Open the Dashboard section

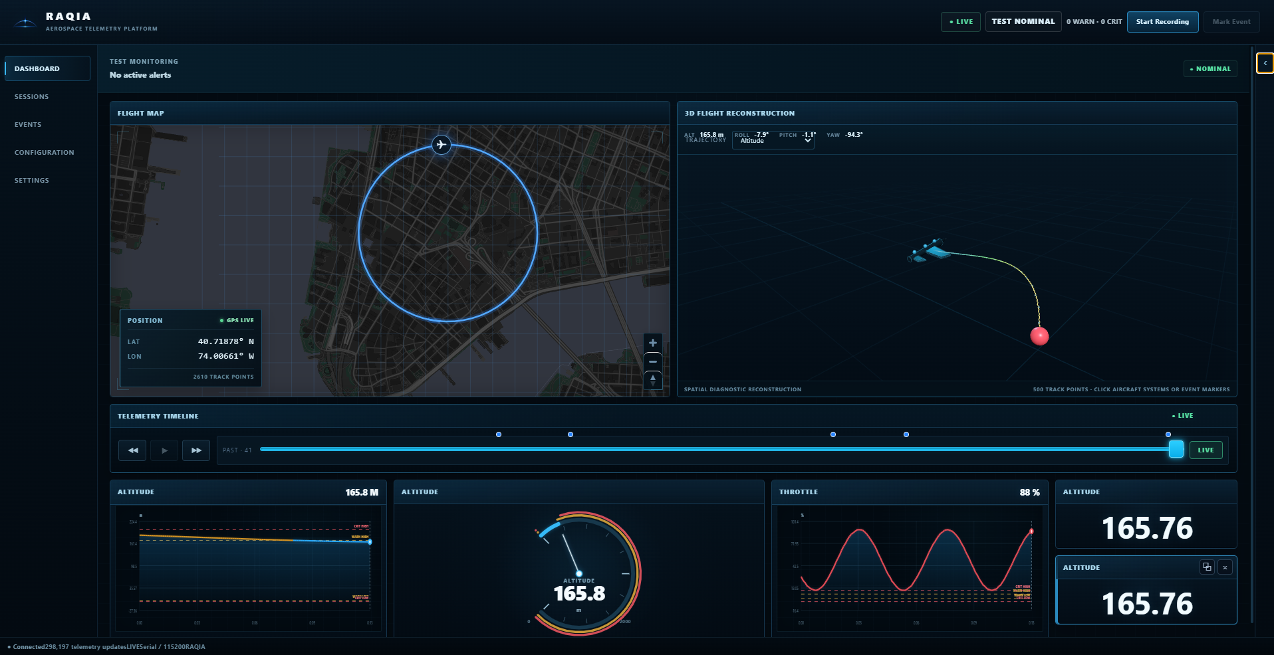pos(47,68)
